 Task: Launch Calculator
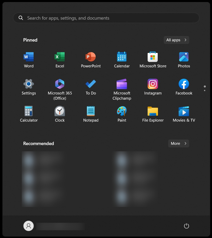pos(29,114)
